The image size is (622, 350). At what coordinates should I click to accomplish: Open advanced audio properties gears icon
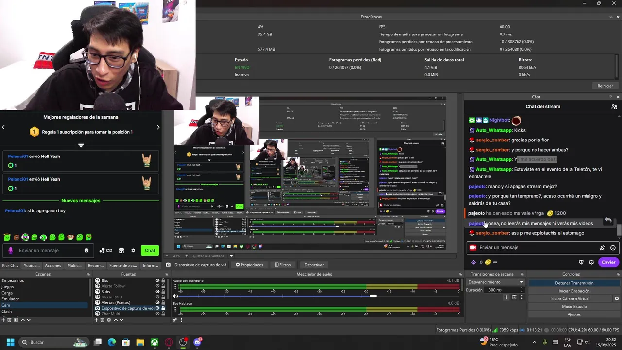click(175, 320)
